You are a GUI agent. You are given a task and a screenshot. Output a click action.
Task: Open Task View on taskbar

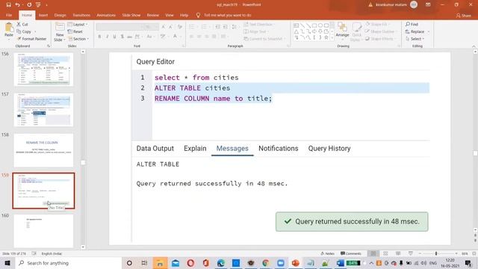(144, 263)
